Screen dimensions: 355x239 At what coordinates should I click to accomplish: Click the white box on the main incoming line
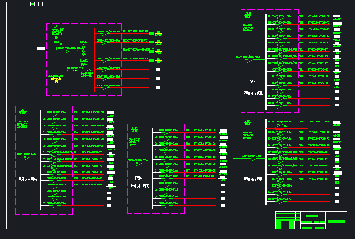[41, 48]
